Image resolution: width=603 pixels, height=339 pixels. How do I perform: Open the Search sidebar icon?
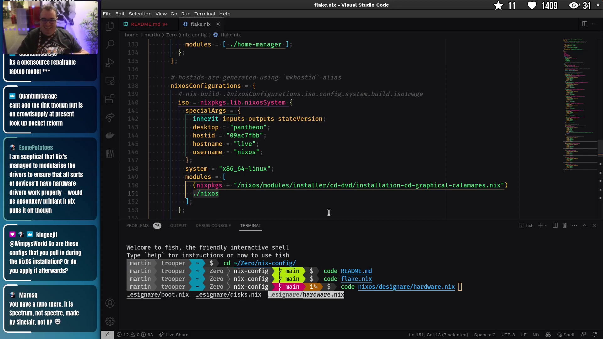coord(110,44)
